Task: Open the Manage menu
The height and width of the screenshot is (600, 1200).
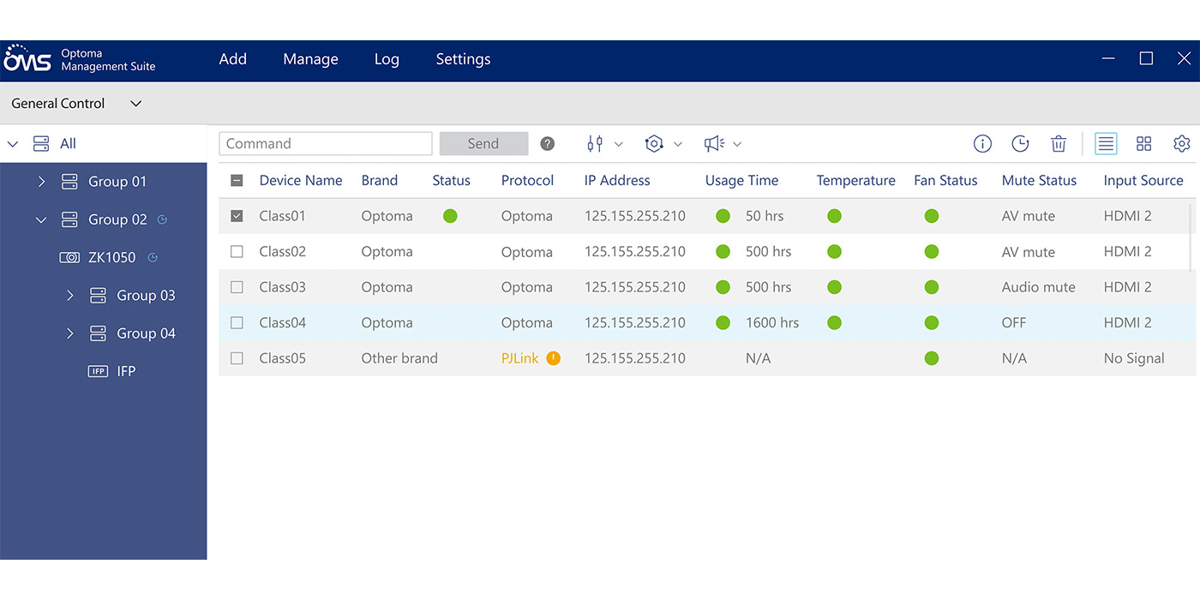Action: (310, 59)
